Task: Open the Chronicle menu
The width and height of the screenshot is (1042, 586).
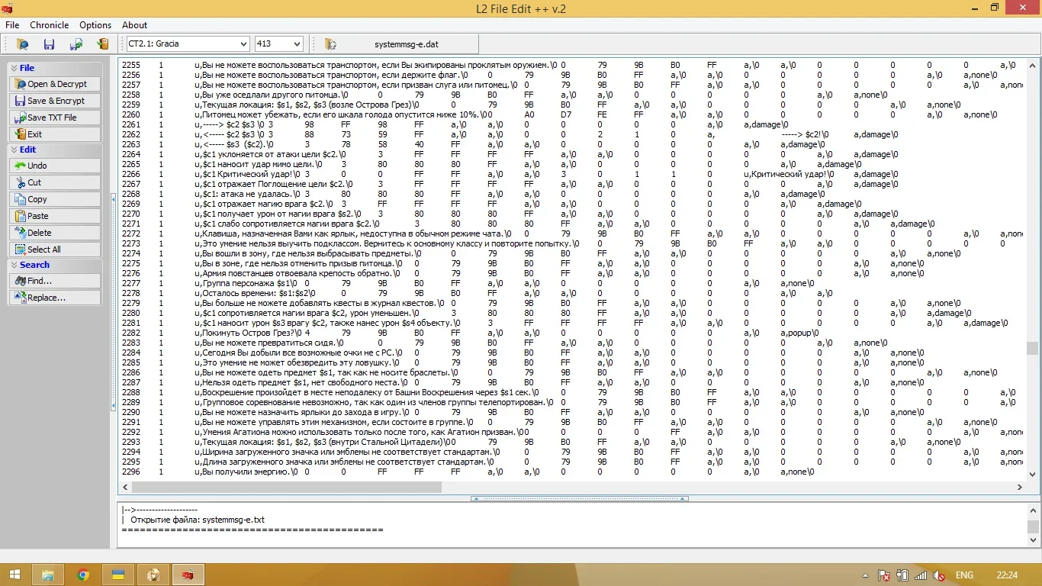Action: (x=49, y=25)
